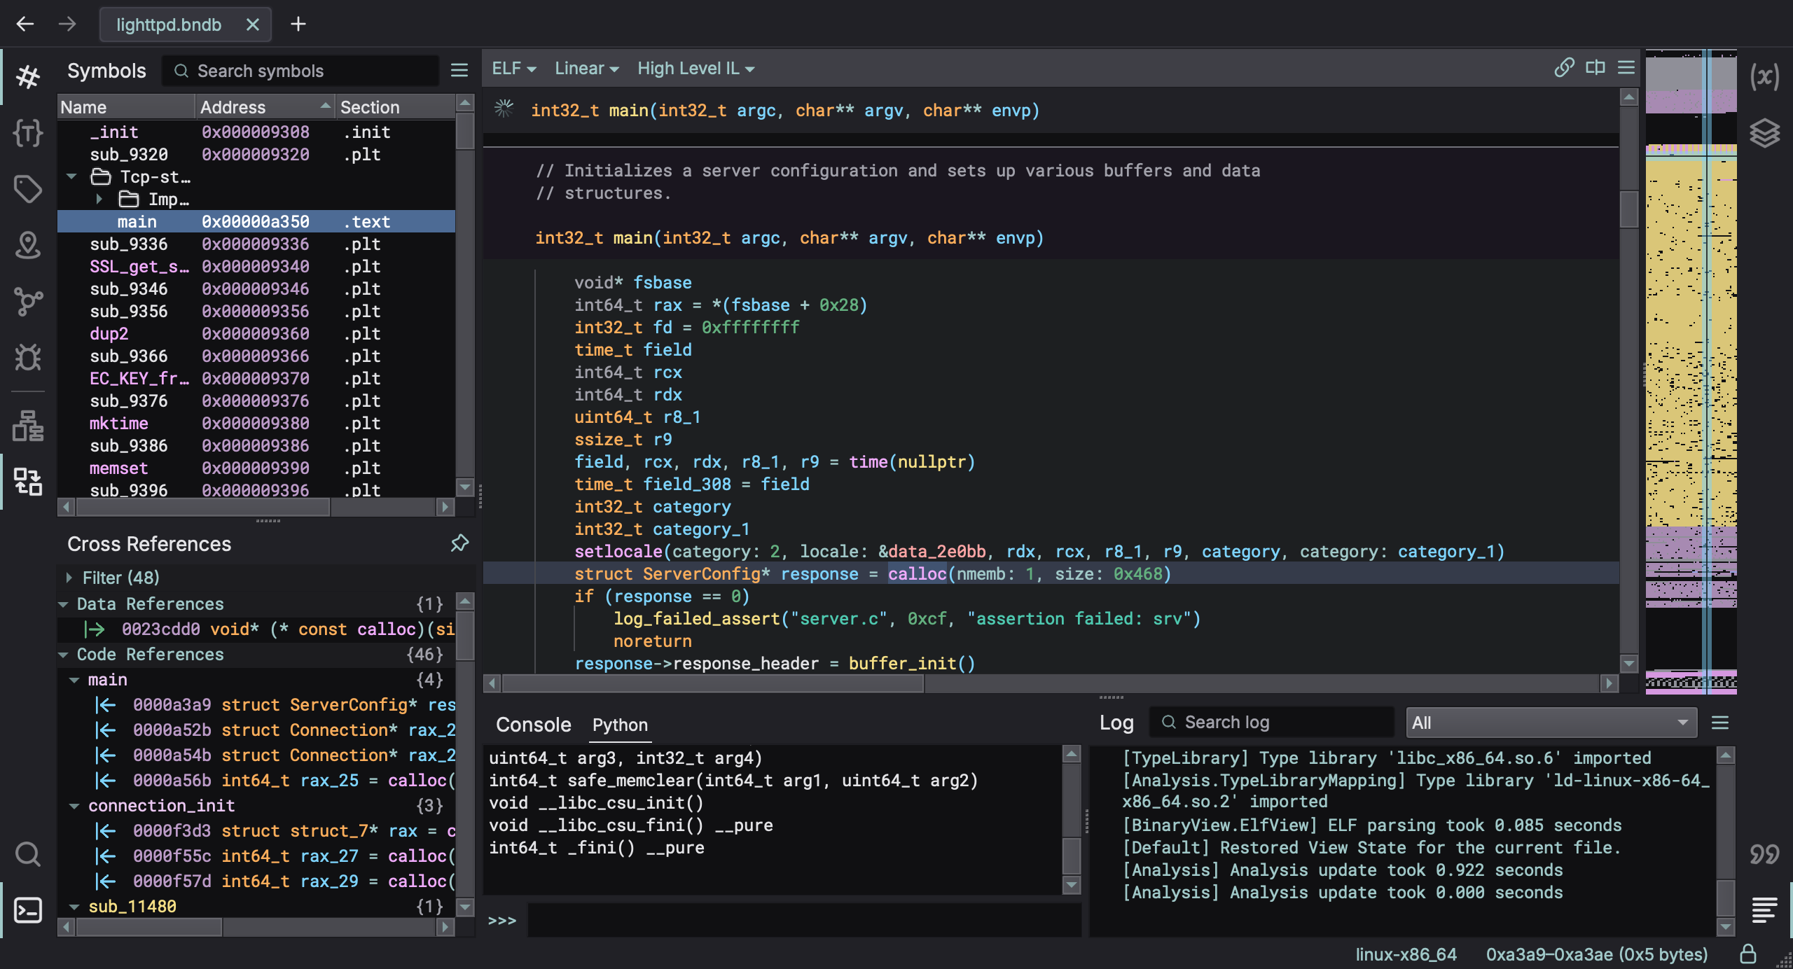Click the Variables (x) sidebar icon
Image resolution: width=1793 pixels, height=969 pixels.
1764,76
